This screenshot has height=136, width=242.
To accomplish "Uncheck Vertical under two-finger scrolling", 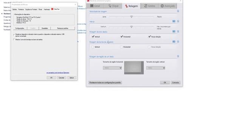I will (93, 37).
